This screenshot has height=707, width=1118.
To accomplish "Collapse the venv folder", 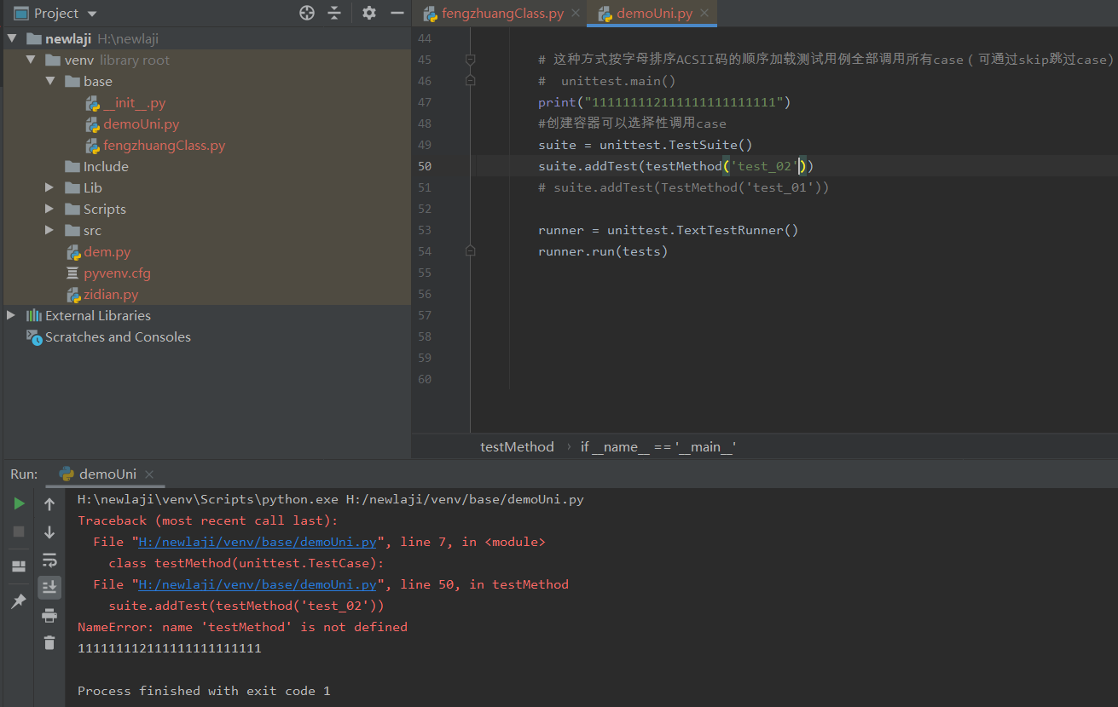I will [x=31, y=60].
